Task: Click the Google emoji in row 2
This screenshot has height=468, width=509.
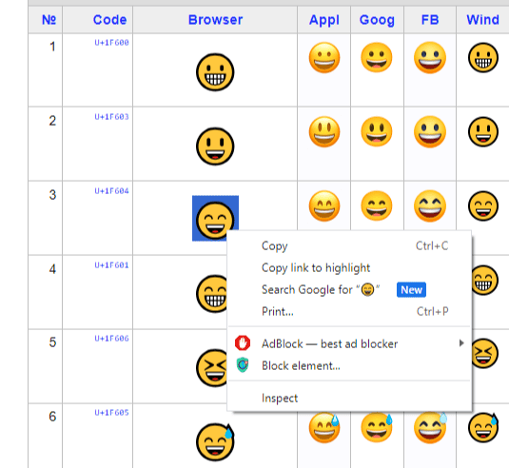Action: coord(377,132)
